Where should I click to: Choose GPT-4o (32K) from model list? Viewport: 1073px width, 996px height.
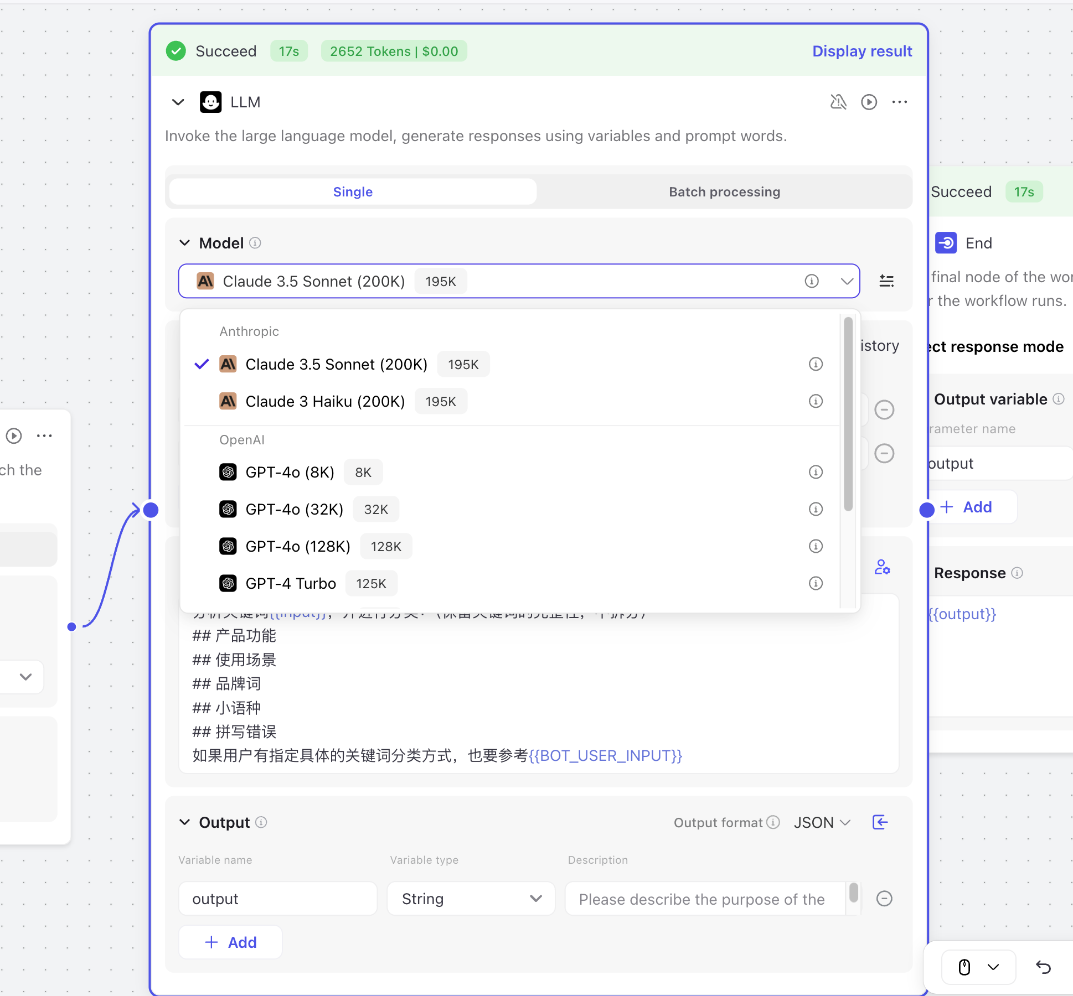click(x=512, y=509)
